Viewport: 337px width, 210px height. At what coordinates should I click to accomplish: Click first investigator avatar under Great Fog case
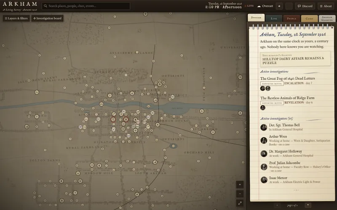pos(262,88)
